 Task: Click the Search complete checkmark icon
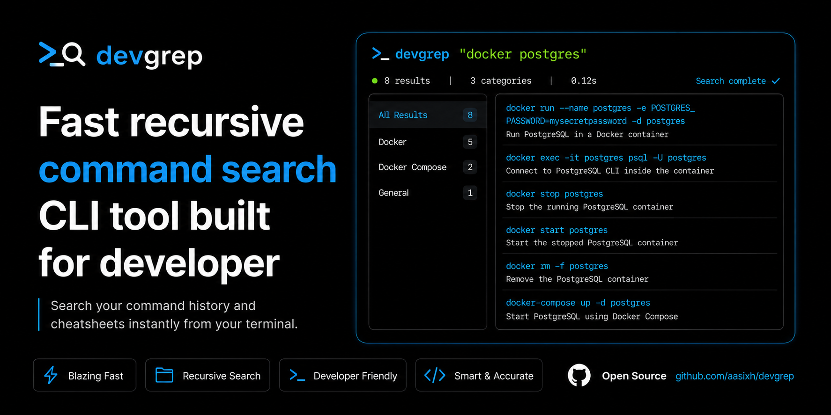coord(776,81)
